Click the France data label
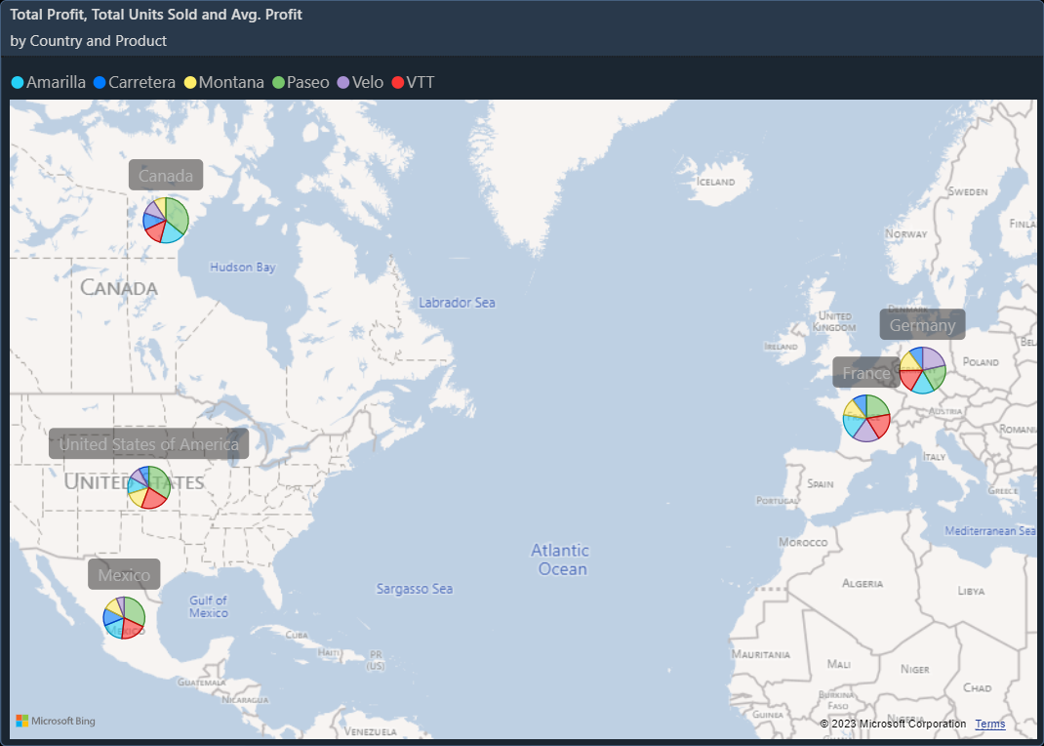Image resolution: width=1044 pixels, height=746 pixels. [866, 373]
